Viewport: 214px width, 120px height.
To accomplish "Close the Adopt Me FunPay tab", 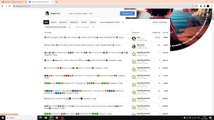I will pyautogui.click(x=52, y=2).
